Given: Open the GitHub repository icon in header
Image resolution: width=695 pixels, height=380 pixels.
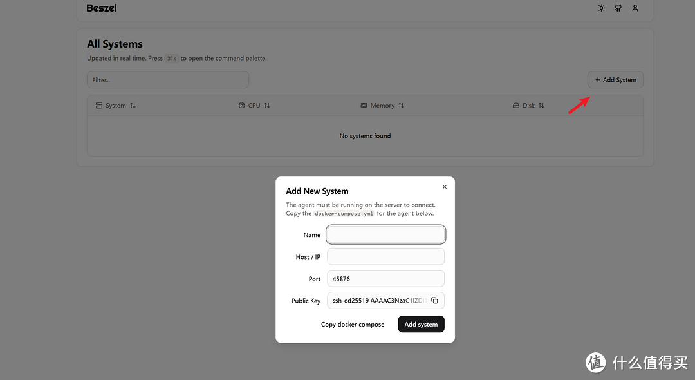Looking at the screenshot, I should pyautogui.click(x=618, y=8).
